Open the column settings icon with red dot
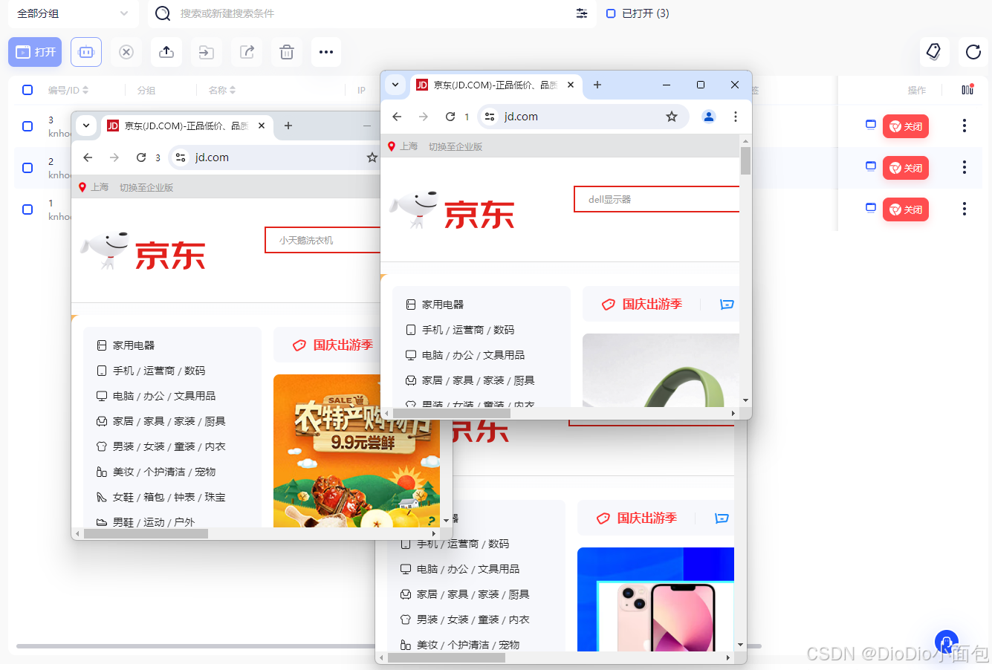The width and height of the screenshot is (992, 670). [967, 89]
